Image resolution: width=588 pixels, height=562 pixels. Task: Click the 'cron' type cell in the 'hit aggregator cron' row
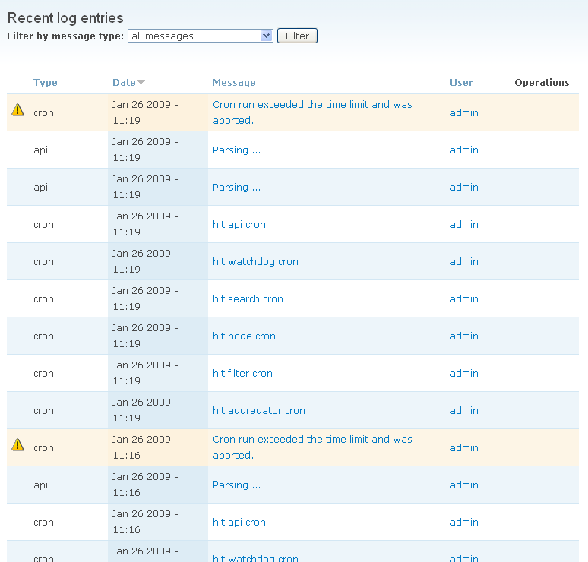point(43,411)
